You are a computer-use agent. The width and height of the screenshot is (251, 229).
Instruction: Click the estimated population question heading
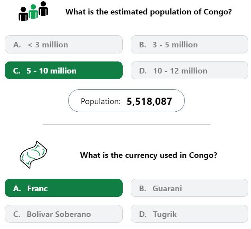148,12
